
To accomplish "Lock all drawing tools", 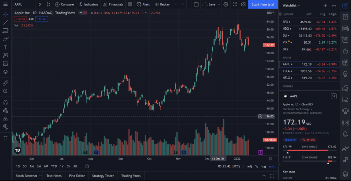I will tap(5, 119).
